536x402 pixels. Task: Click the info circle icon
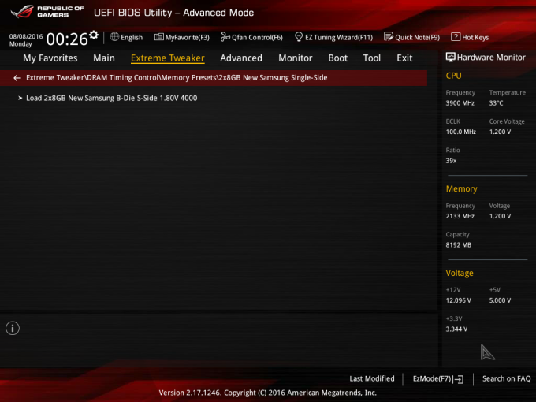[x=13, y=328]
